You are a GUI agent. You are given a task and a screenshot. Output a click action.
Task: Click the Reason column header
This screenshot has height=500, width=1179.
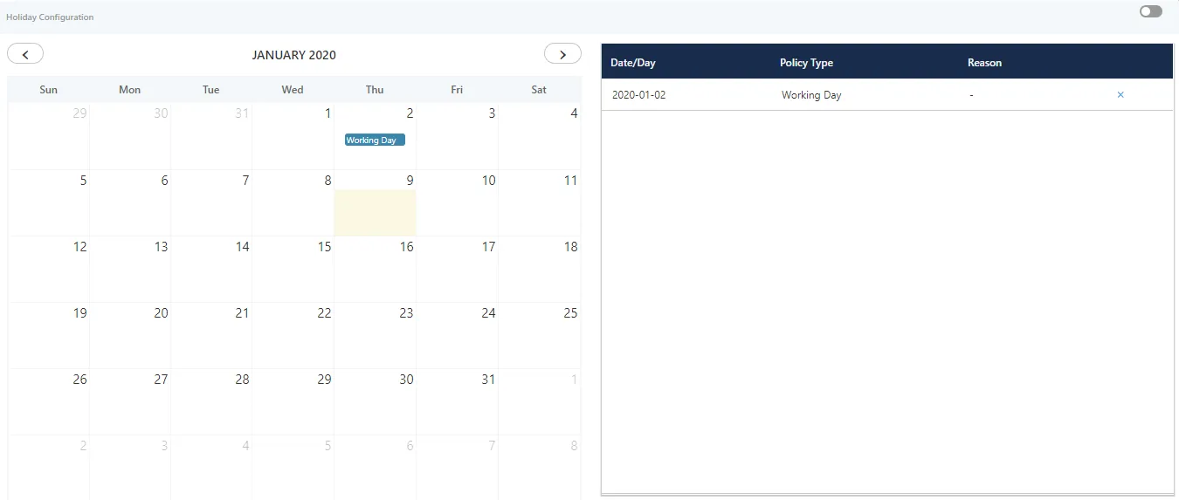(984, 63)
